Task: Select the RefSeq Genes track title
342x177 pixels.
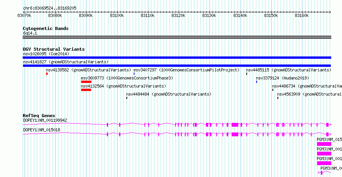Action: coord(39,116)
